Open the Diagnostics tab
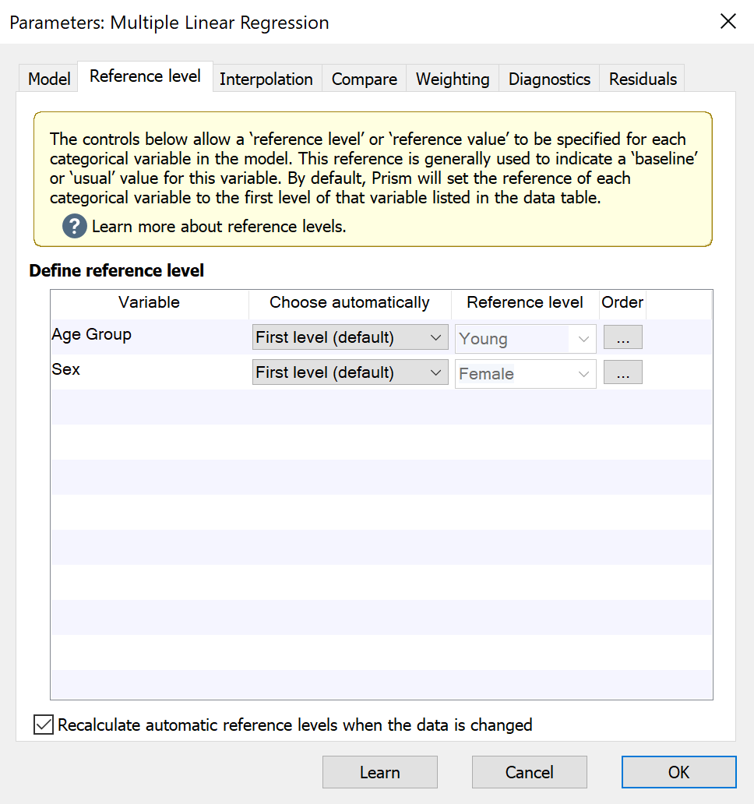 [x=549, y=79]
